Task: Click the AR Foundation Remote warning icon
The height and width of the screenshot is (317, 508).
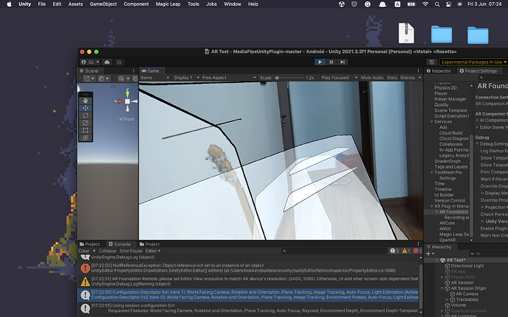Action: click(85, 282)
